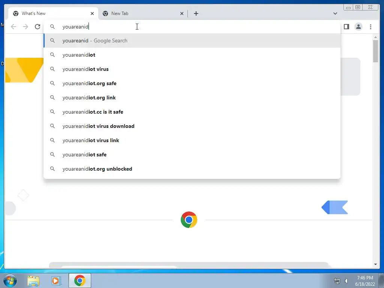Open the profile avatar menu
The height and width of the screenshot is (288, 384).
tap(358, 27)
